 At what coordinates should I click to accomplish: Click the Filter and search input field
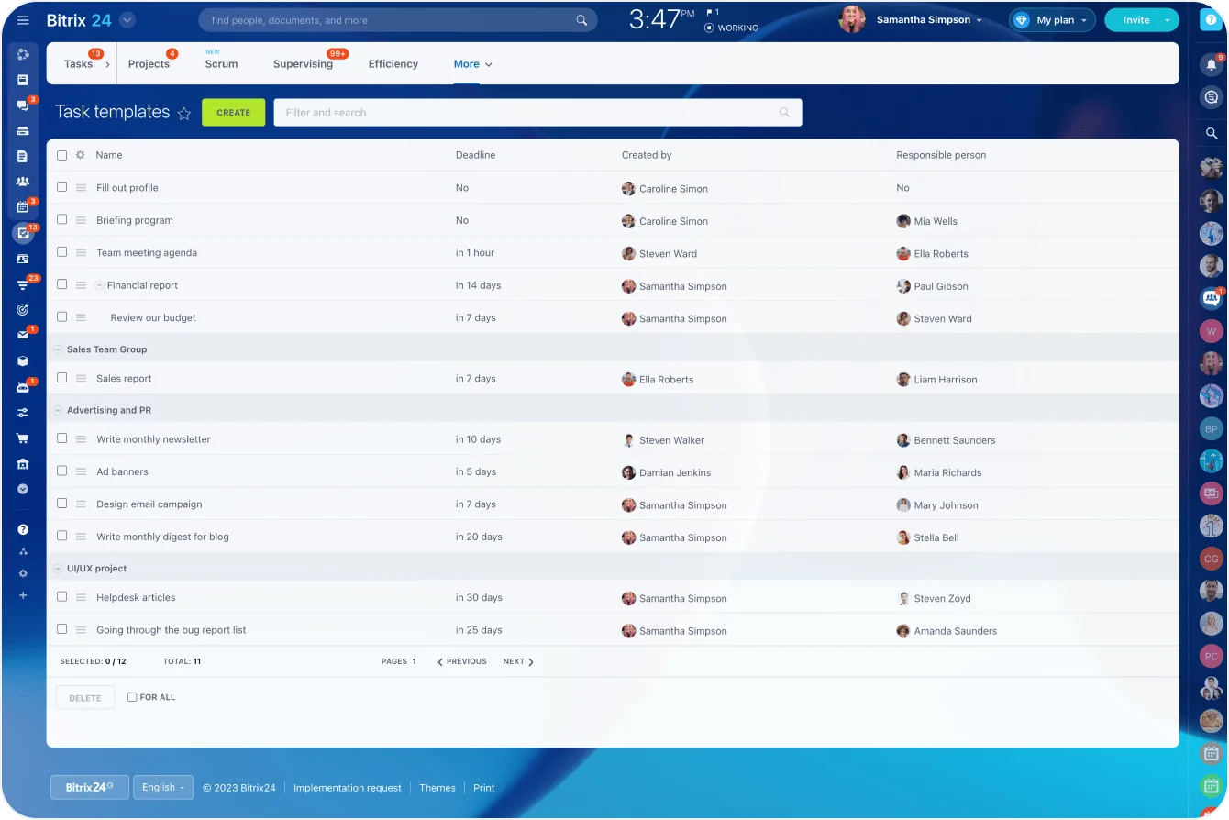coord(527,113)
